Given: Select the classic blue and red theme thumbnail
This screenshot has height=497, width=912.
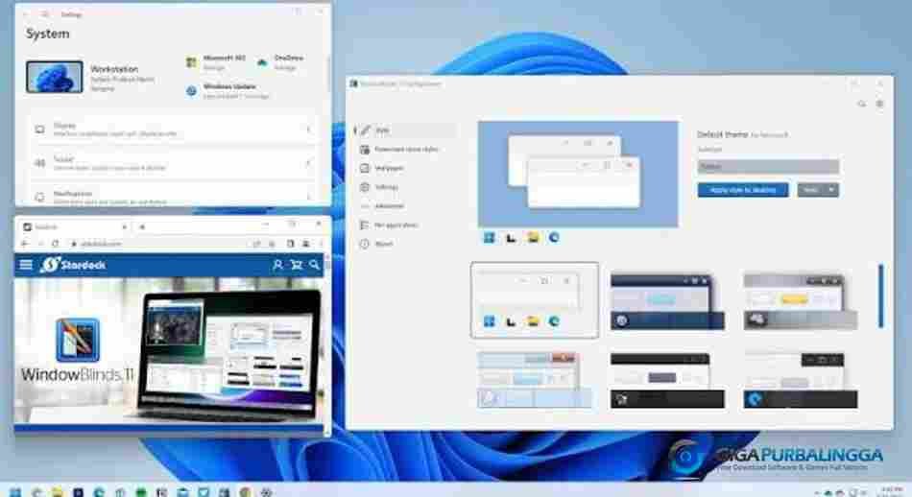Looking at the screenshot, I should (534, 380).
